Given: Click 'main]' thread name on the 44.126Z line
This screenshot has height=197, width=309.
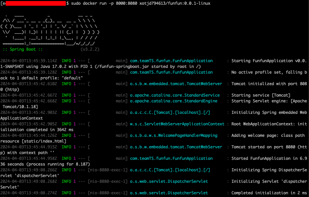Looking at the screenshot, I should 122,136.
